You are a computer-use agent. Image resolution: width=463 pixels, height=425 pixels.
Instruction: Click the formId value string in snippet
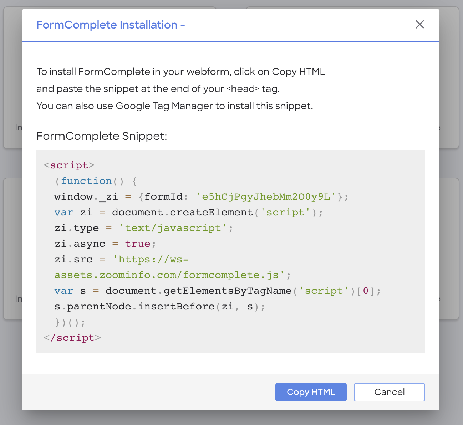click(x=266, y=196)
